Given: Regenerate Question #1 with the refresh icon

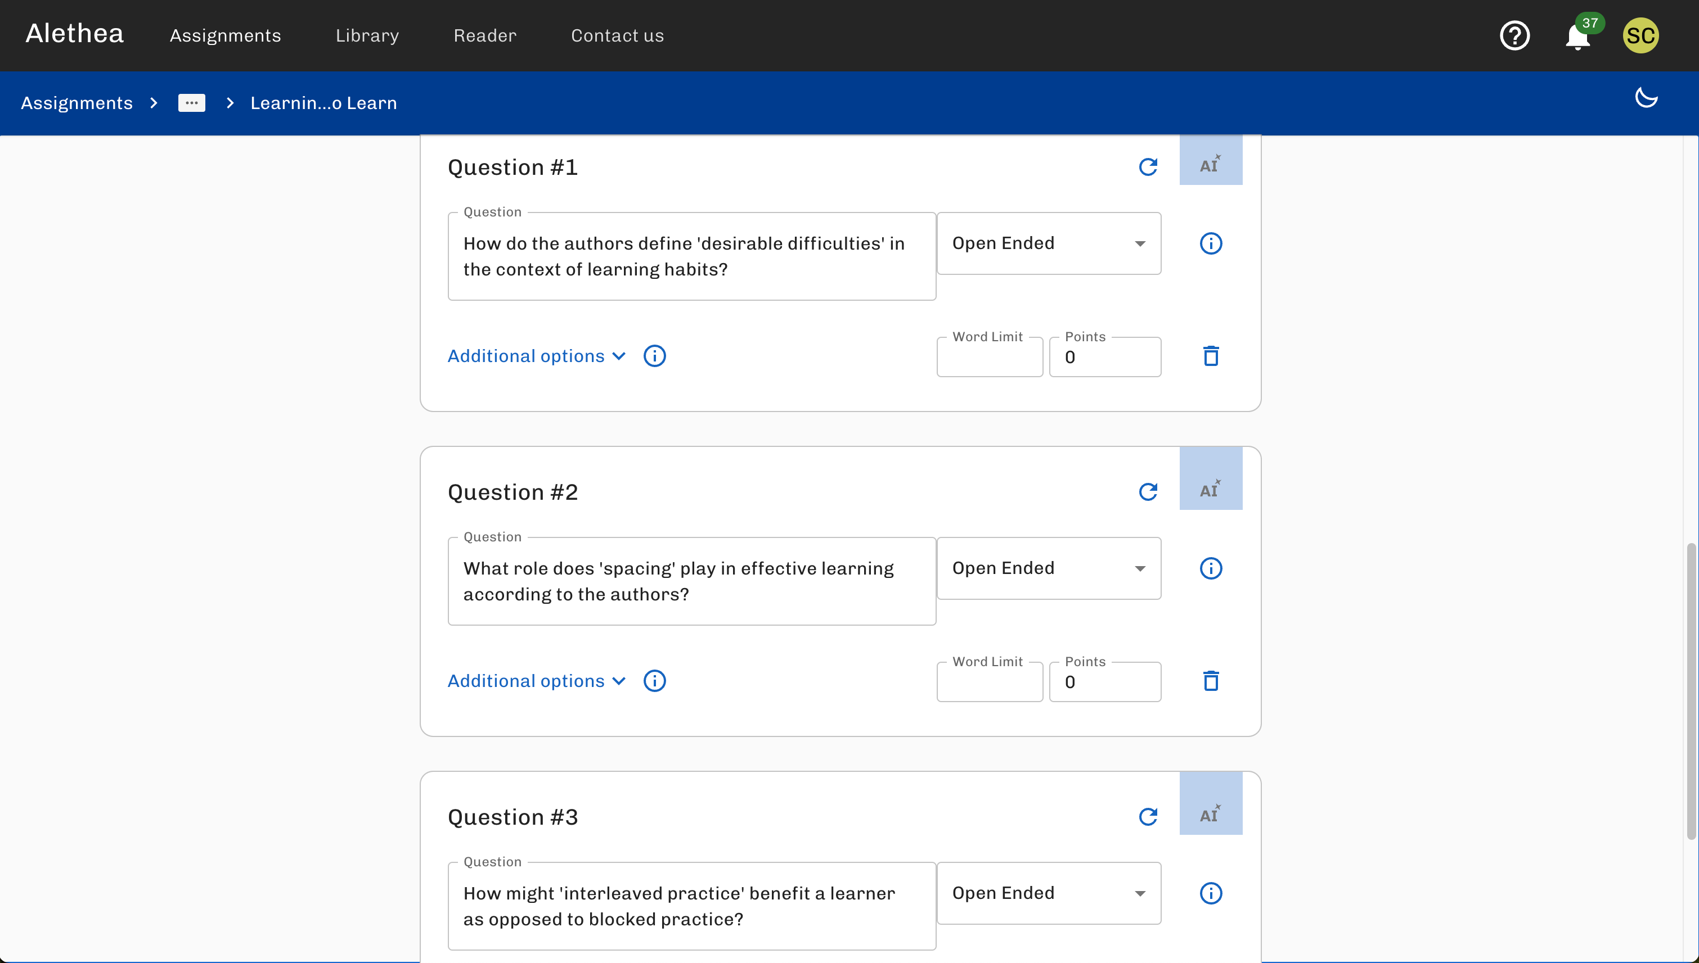Looking at the screenshot, I should pyautogui.click(x=1148, y=166).
